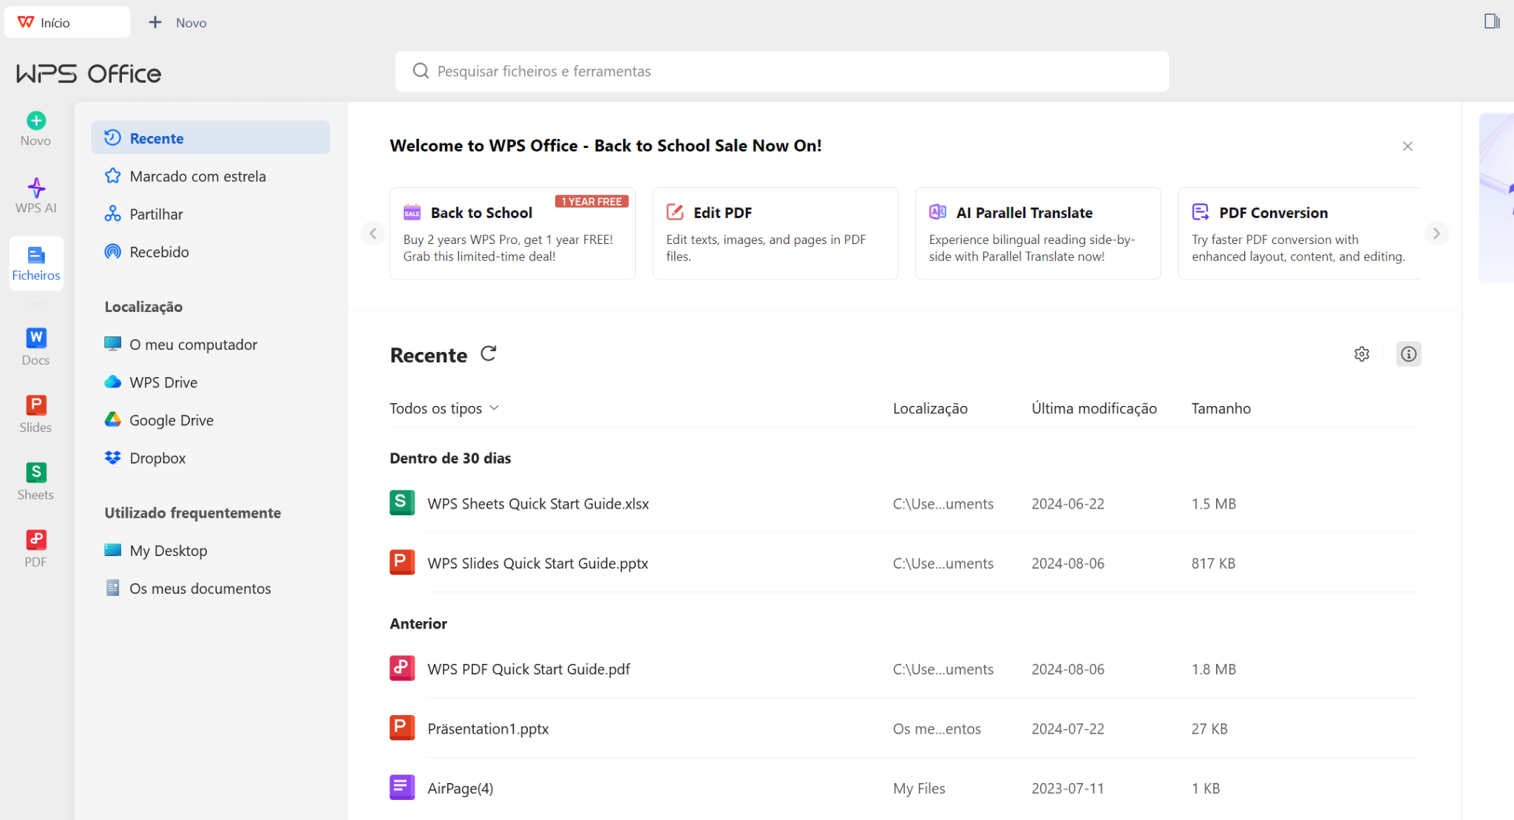Open the Sheets app icon
Screen dimensions: 1514x820
click(x=35, y=481)
